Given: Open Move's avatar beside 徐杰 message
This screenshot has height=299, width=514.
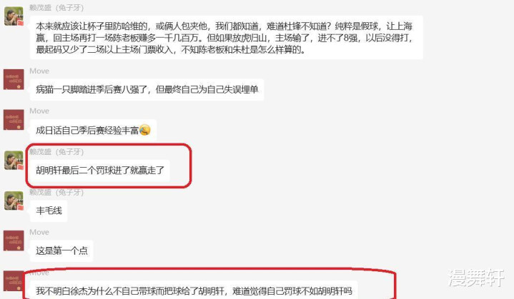Looking at the screenshot, I should 14,280.
